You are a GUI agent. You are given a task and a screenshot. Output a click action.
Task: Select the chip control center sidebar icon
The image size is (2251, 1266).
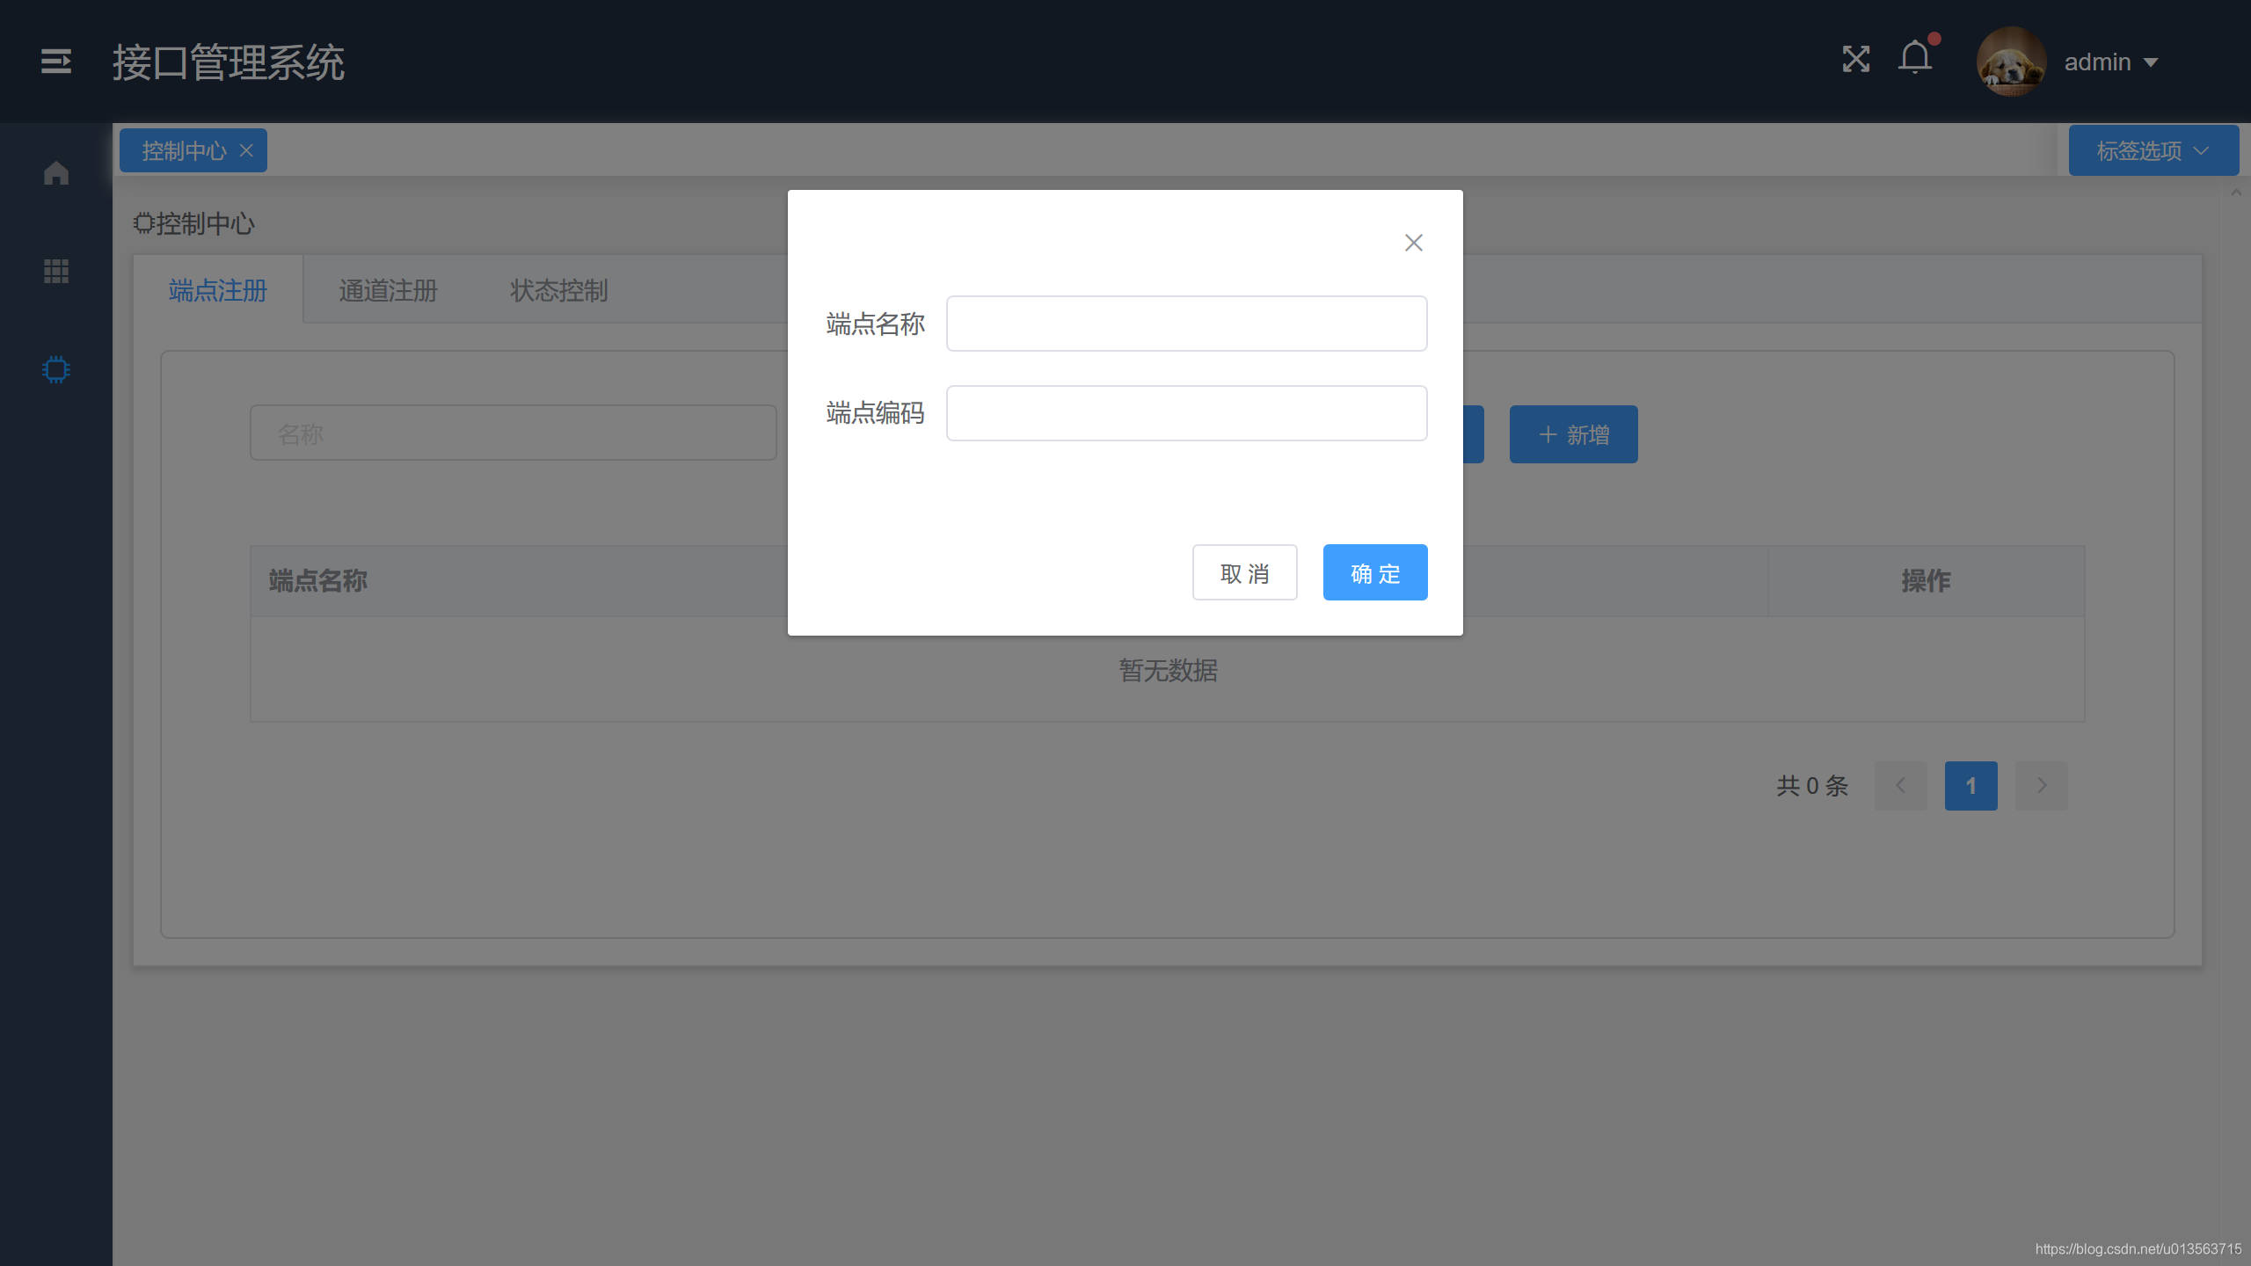[55, 369]
